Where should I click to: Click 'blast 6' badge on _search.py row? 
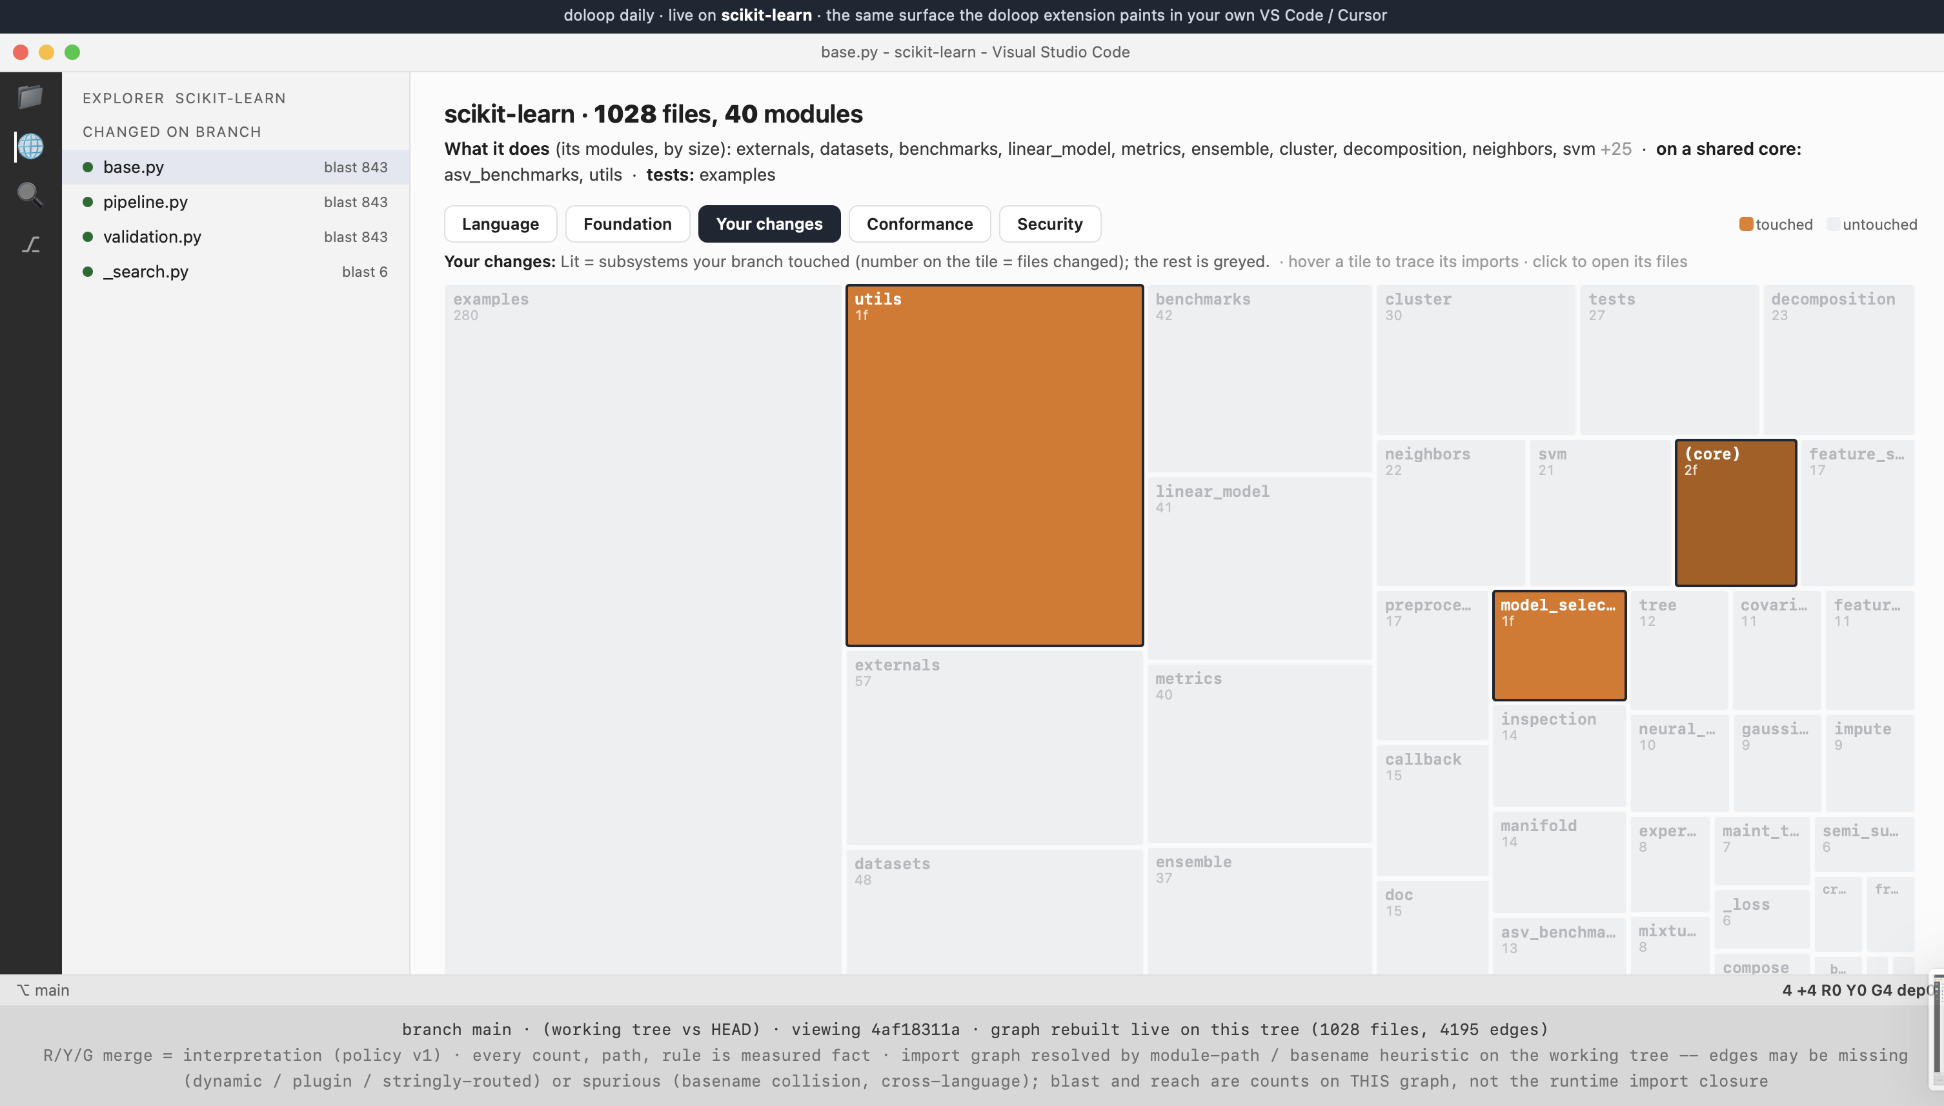pyautogui.click(x=365, y=272)
